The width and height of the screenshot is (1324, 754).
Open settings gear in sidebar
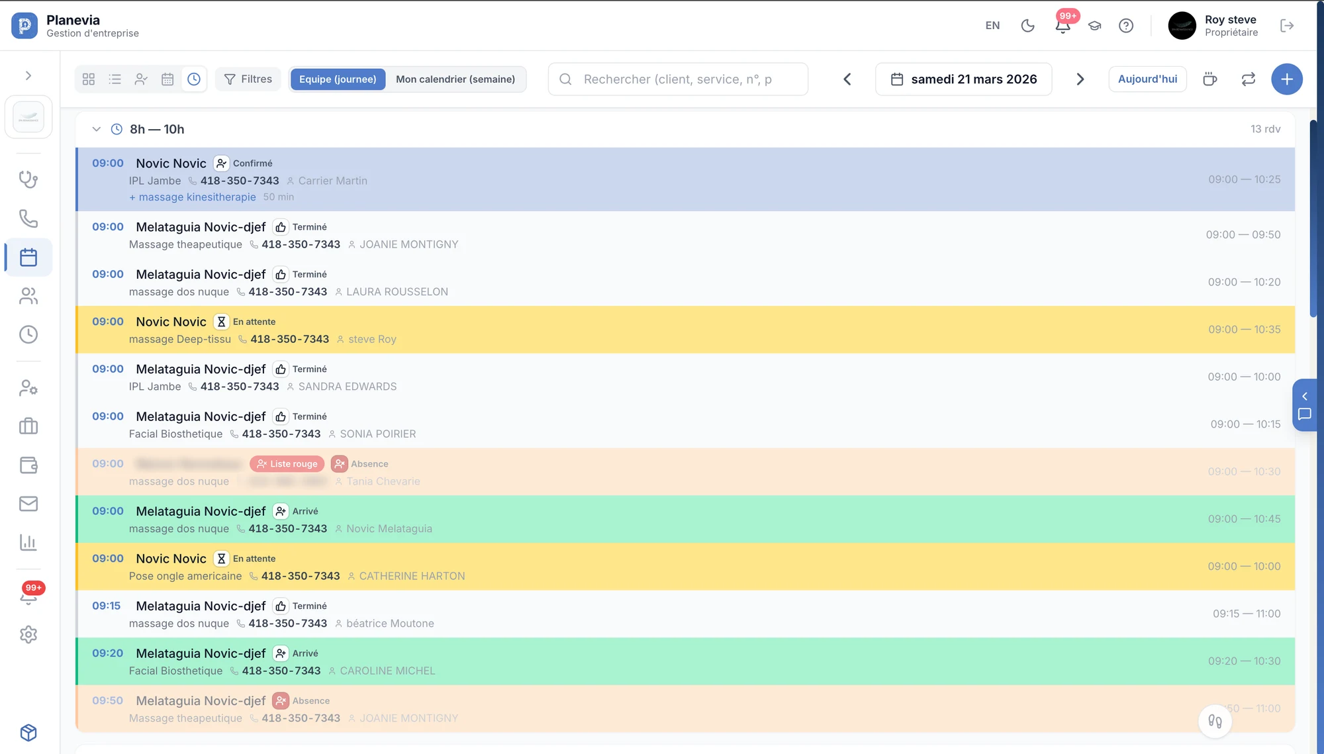tap(28, 635)
